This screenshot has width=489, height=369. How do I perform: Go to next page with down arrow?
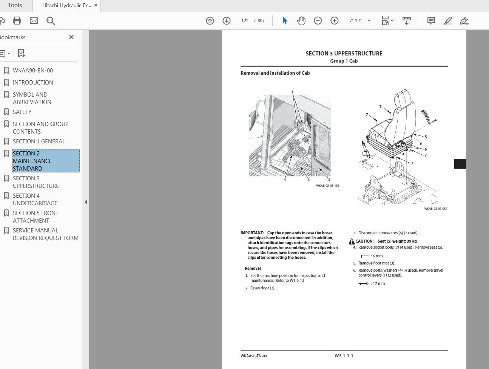click(x=227, y=21)
